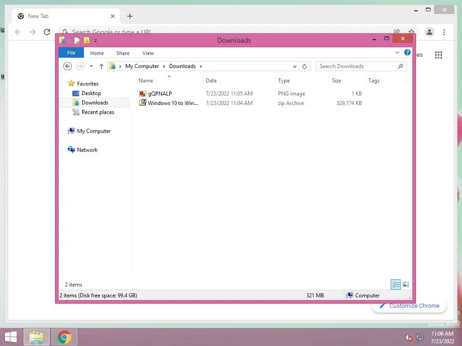The image size is (462, 346).
Task: Open the View ribbon tab
Action: pos(148,53)
